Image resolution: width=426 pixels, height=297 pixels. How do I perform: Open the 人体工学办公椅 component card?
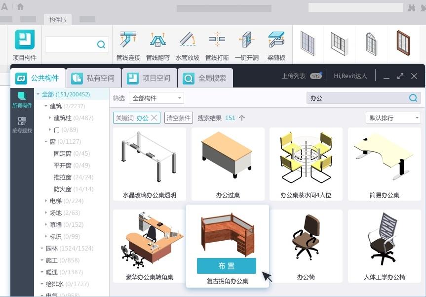tap(385, 246)
